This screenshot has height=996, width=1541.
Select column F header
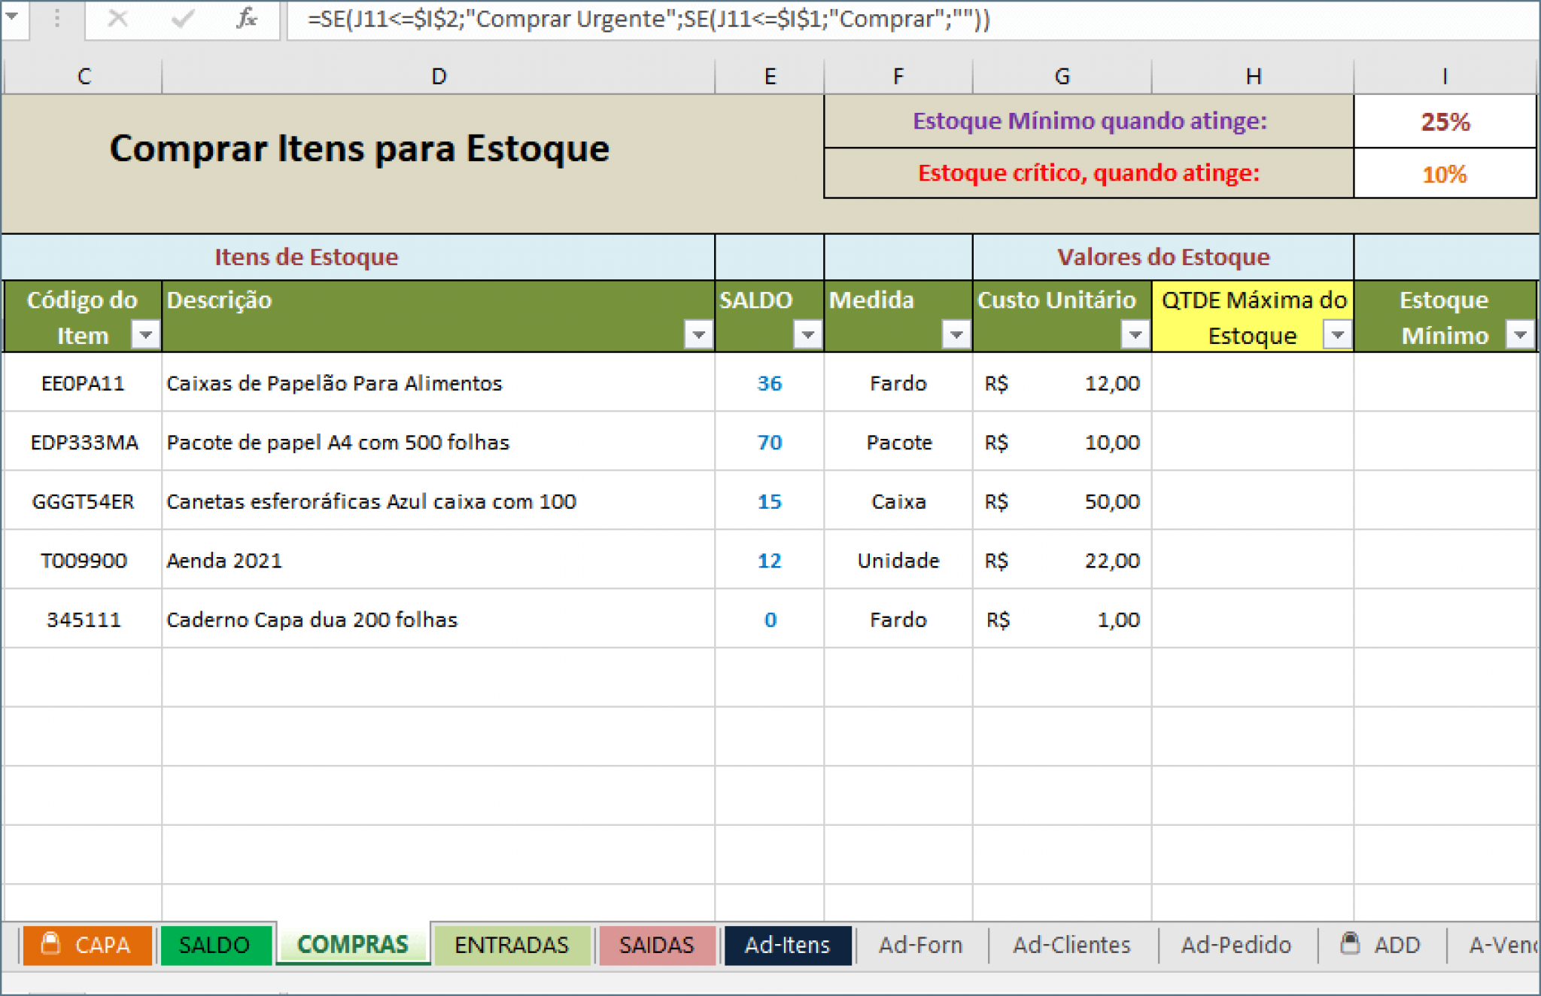[898, 76]
